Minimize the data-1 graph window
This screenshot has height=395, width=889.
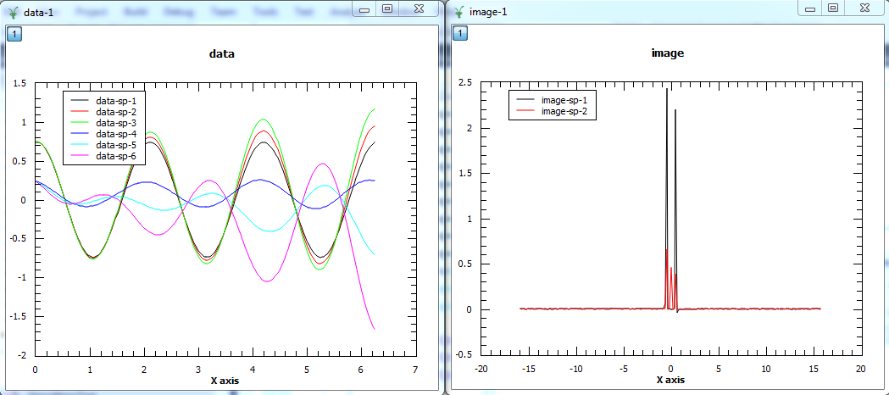coord(364,8)
